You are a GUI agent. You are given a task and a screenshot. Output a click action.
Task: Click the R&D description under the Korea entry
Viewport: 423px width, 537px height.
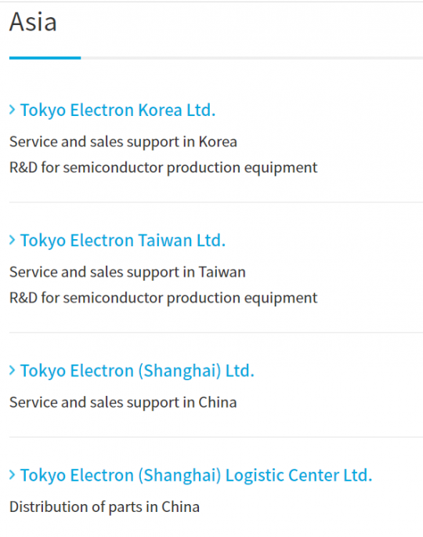(163, 168)
